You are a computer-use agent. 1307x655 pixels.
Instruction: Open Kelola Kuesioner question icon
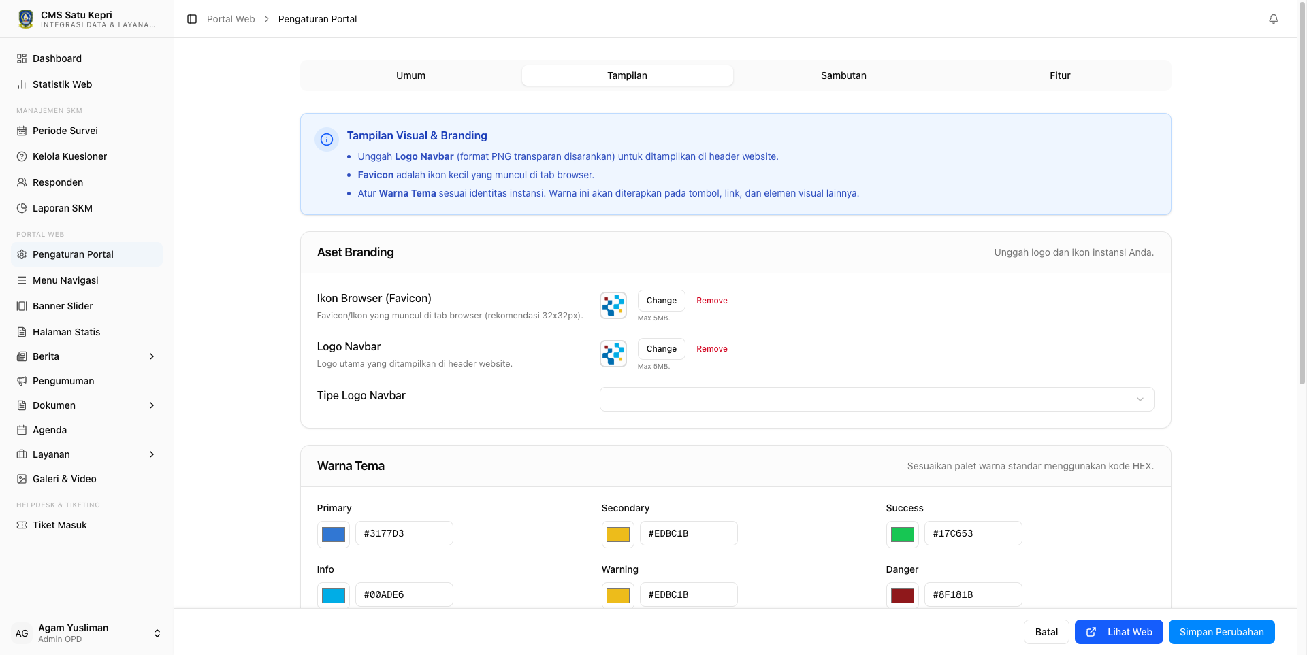coord(22,156)
